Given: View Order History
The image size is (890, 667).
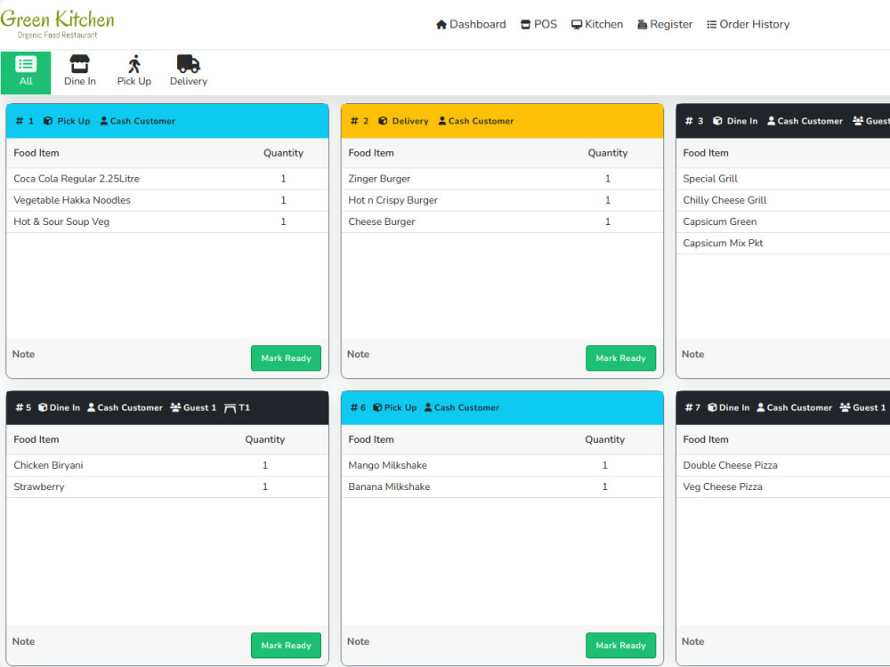Looking at the screenshot, I should [748, 24].
